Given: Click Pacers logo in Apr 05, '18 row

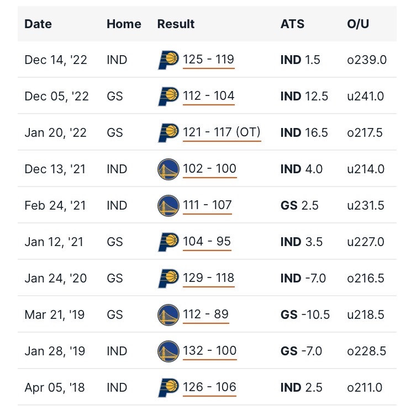Looking at the screenshot, I should [x=168, y=388].
